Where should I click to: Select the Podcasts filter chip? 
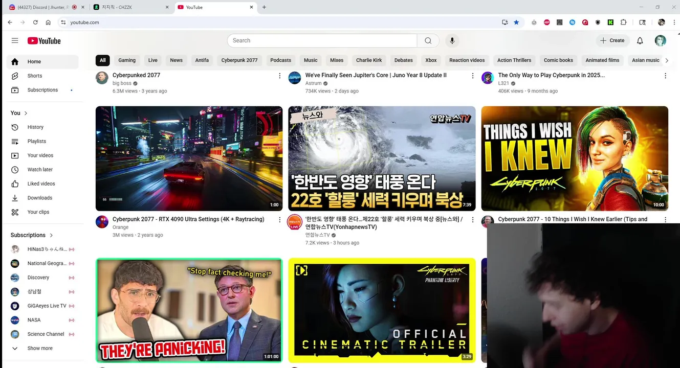click(280, 60)
